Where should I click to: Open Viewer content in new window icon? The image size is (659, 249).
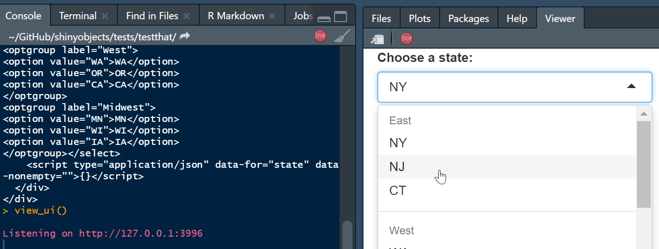pyautogui.click(x=377, y=39)
